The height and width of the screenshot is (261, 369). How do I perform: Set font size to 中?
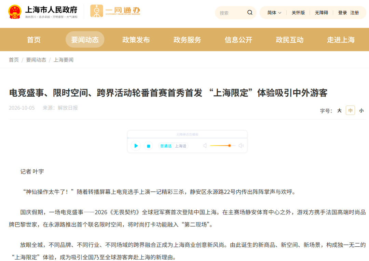(x=350, y=110)
